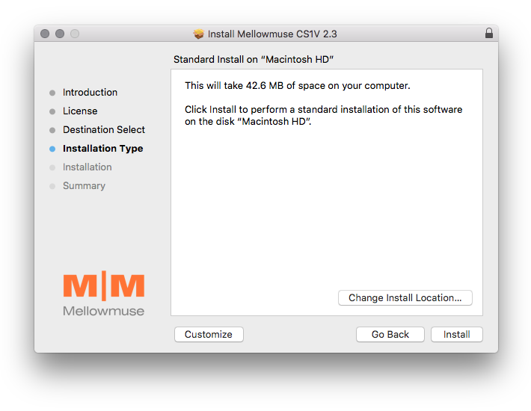The height and width of the screenshot is (411, 531).
Task: Click the Installation step label
Action: (x=87, y=167)
